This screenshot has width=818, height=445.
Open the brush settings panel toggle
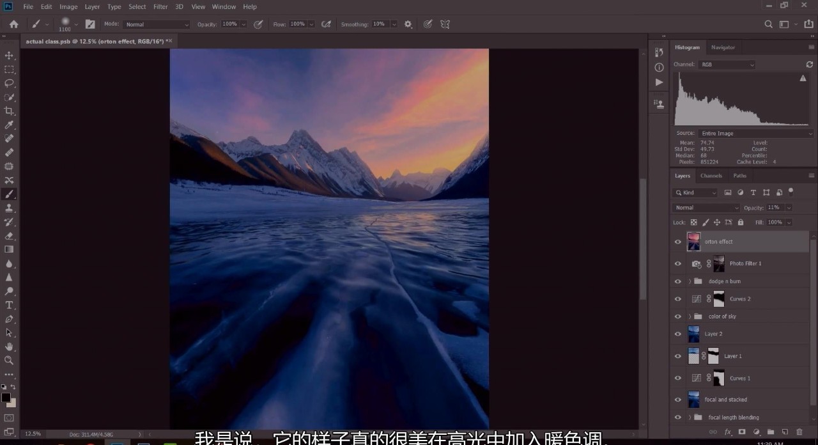(x=90, y=24)
